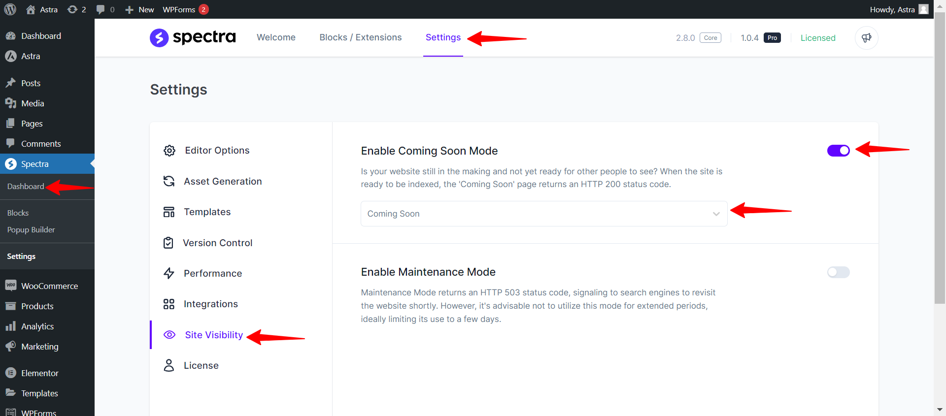This screenshot has width=946, height=416.
Task: Click the dropdown chevron arrow
Action: pos(716,214)
